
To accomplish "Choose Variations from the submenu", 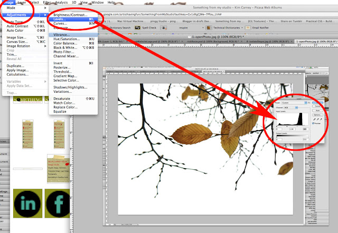I will click(x=73, y=91).
